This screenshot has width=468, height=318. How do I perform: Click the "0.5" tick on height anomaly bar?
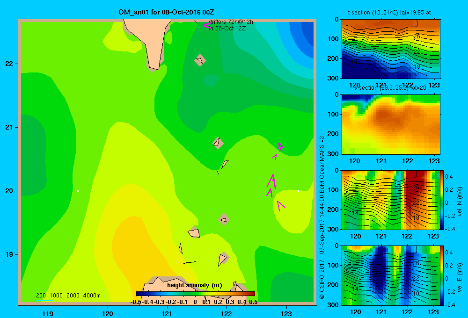(253, 302)
